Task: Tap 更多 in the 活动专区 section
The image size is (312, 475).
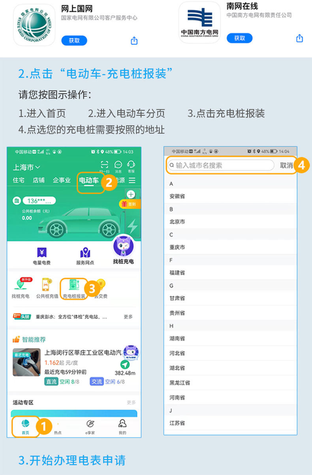Action: point(131,402)
